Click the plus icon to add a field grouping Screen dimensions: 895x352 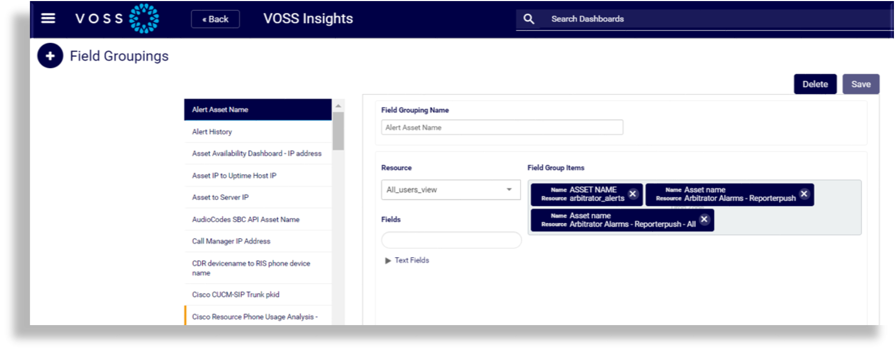pos(50,56)
